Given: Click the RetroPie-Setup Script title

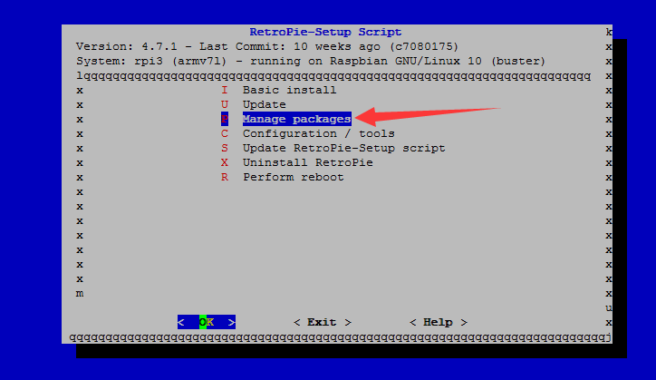Looking at the screenshot, I should (x=325, y=32).
